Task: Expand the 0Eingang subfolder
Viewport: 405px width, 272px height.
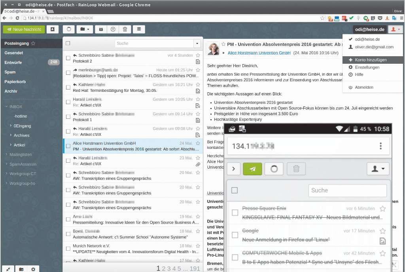Action: tap(11, 126)
